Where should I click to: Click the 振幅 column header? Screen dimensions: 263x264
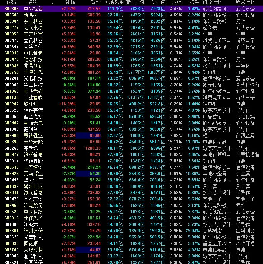click(177, 2)
